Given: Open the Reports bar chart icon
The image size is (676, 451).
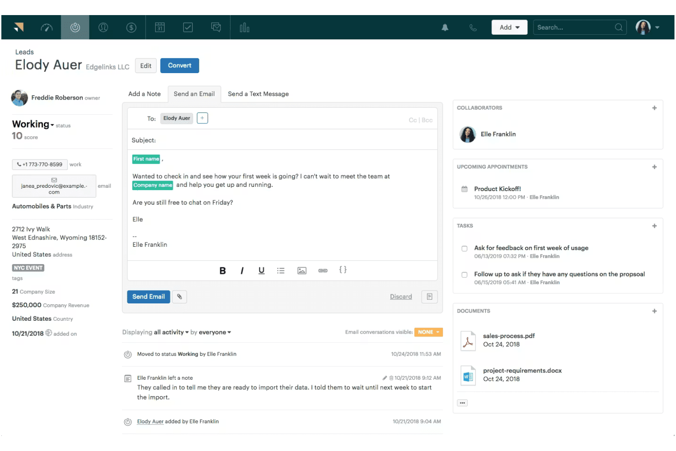Looking at the screenshot, I should tap(244, 27).
